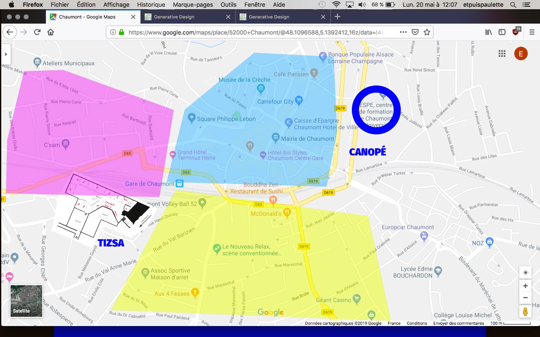Open a new browser tab
Screen dimensions: 540x337
click(x=337, y=17)
